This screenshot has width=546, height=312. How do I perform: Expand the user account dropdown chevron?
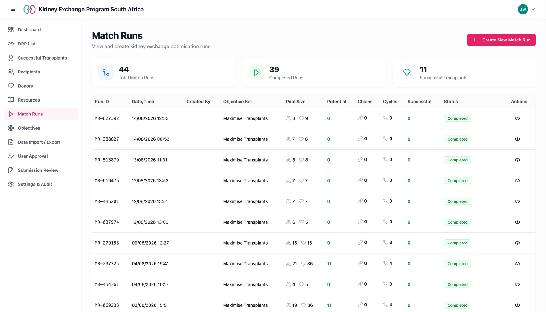point(533,9)
